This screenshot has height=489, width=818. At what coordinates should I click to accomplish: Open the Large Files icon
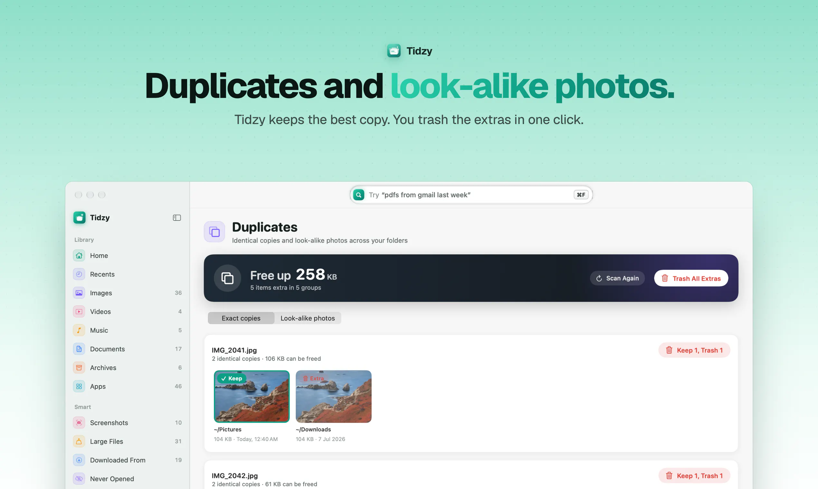click(79, 441)
